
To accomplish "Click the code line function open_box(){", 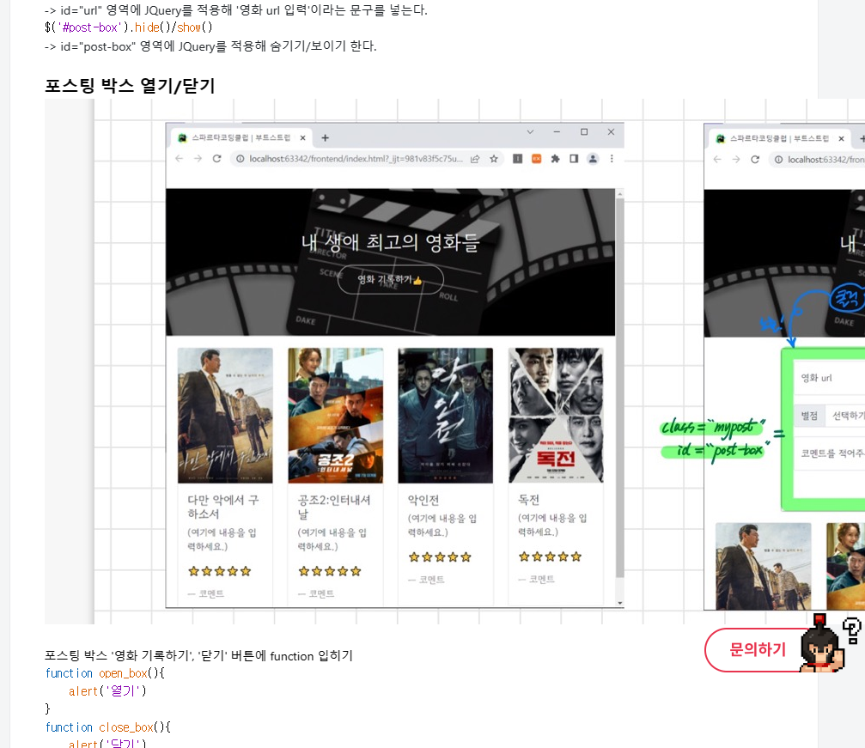I will [105, 673].
